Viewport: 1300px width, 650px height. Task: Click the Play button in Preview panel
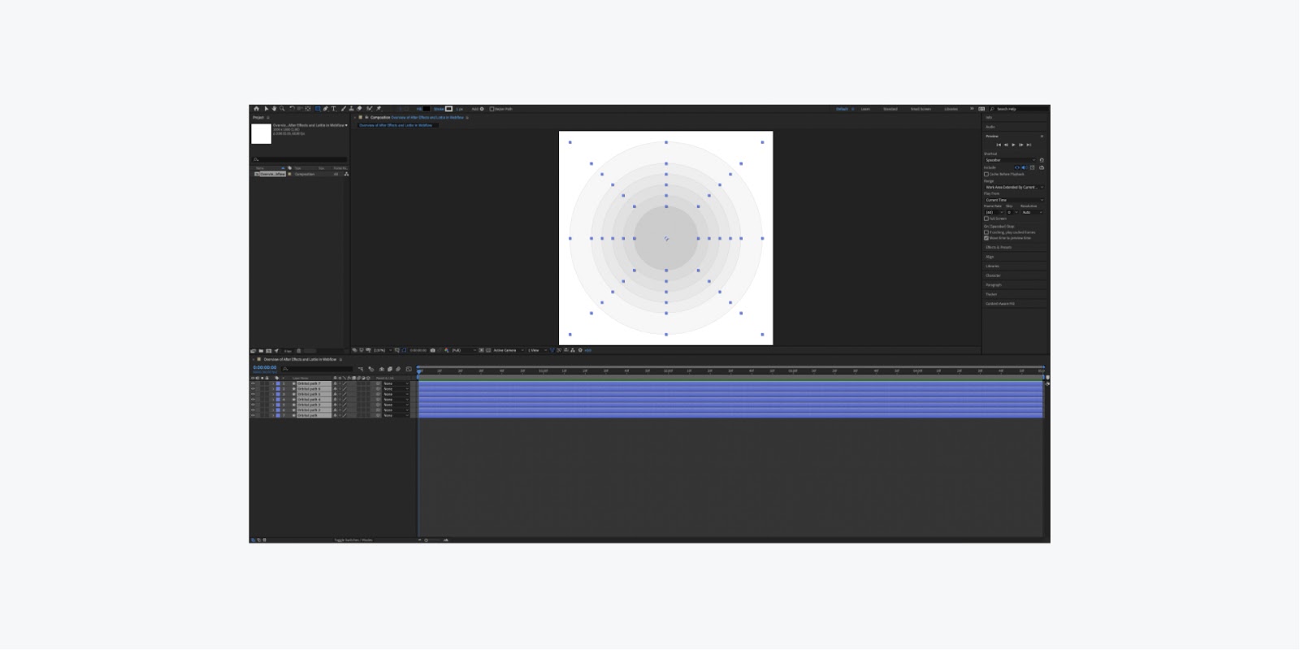click(x=1013, y=145)
